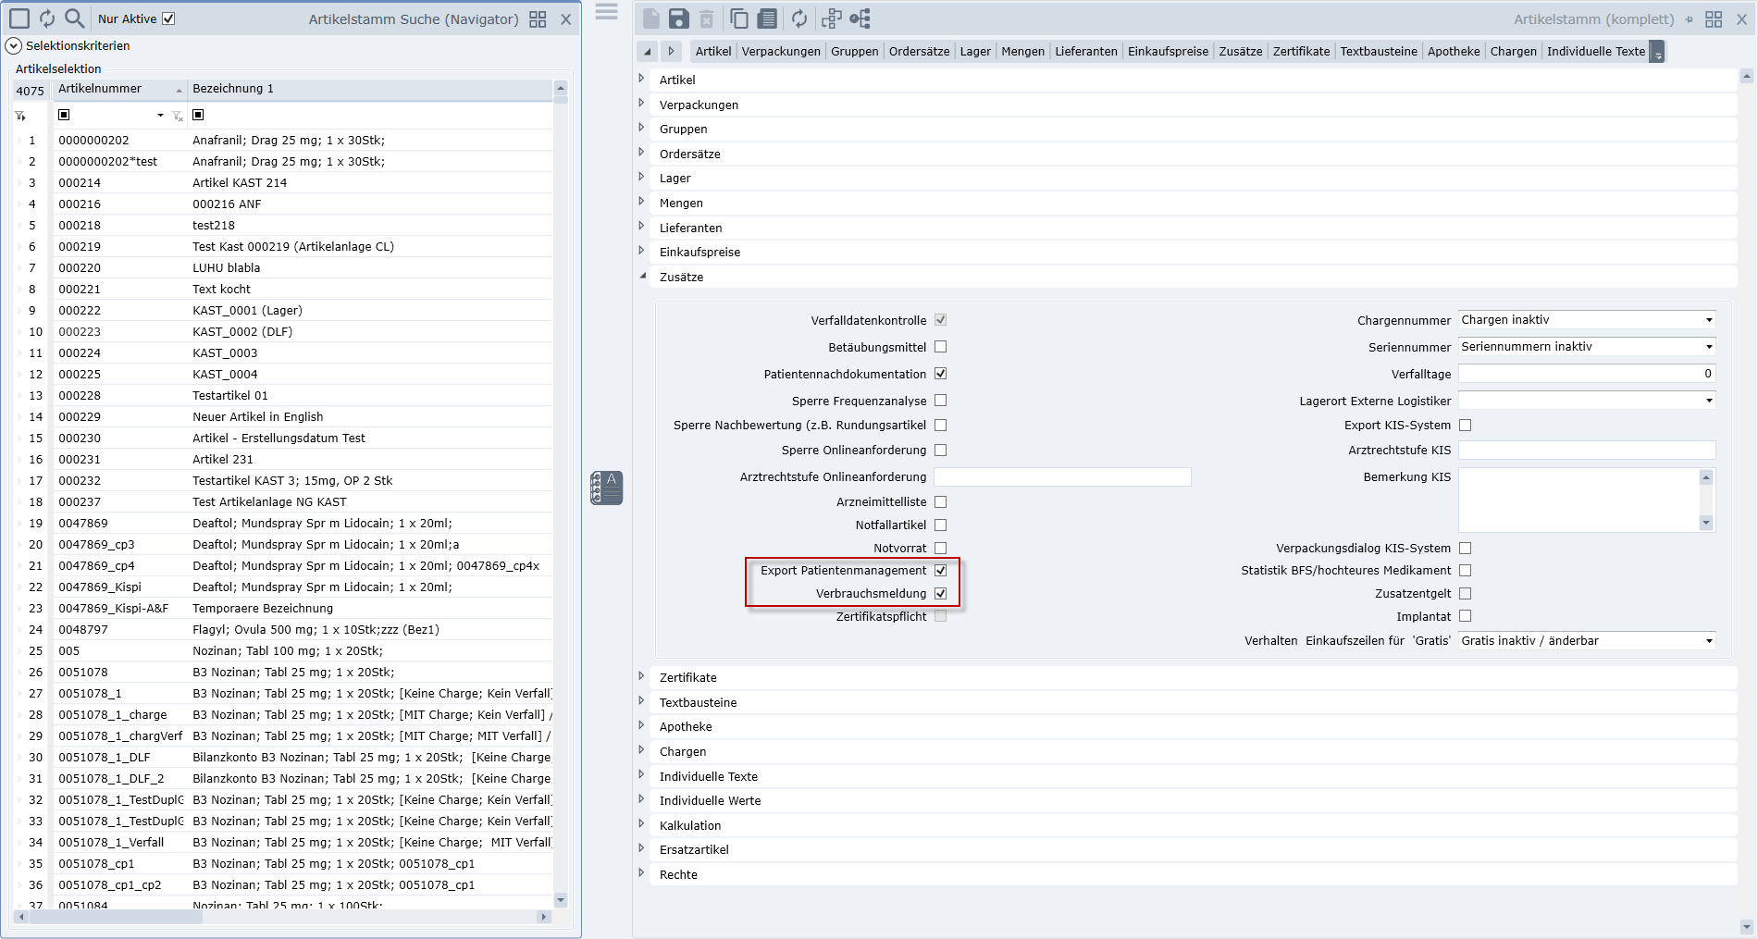
Task: Click the lined list document icon
Action: [x=767, y=19]
